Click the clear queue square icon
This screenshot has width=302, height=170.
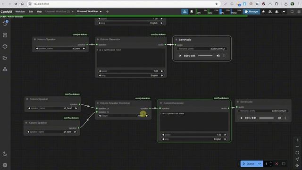point(284,164)
